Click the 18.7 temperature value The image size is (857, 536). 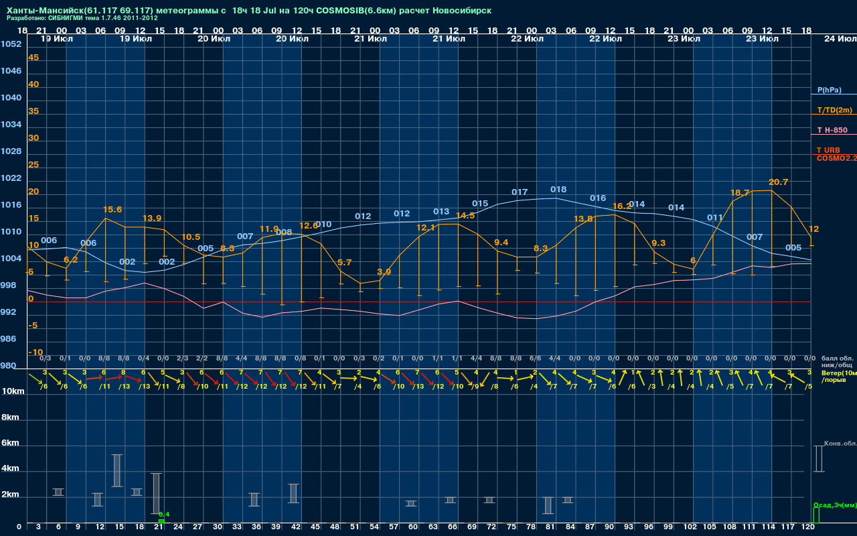click(739, 193)
